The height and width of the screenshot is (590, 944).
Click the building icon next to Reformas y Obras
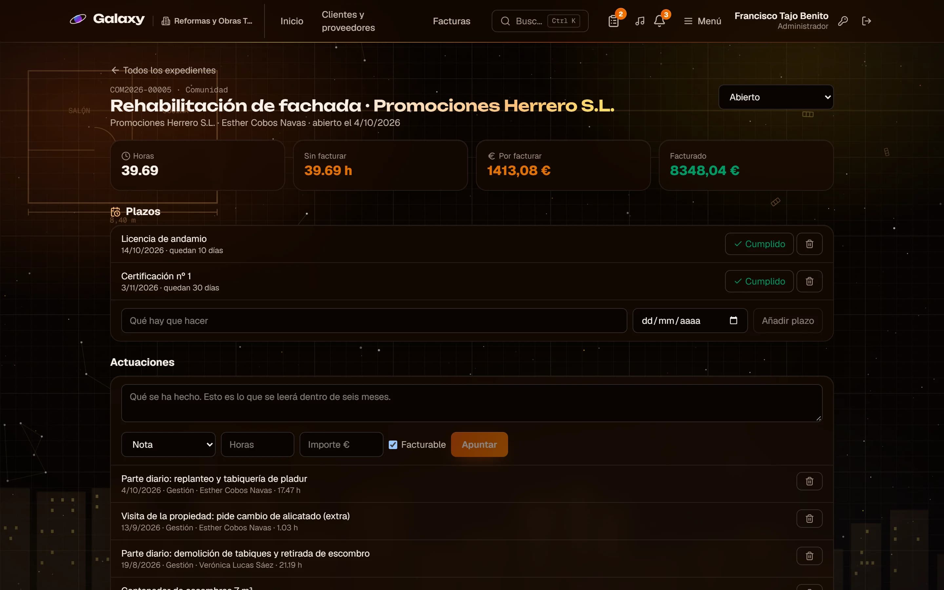[166, 21]
